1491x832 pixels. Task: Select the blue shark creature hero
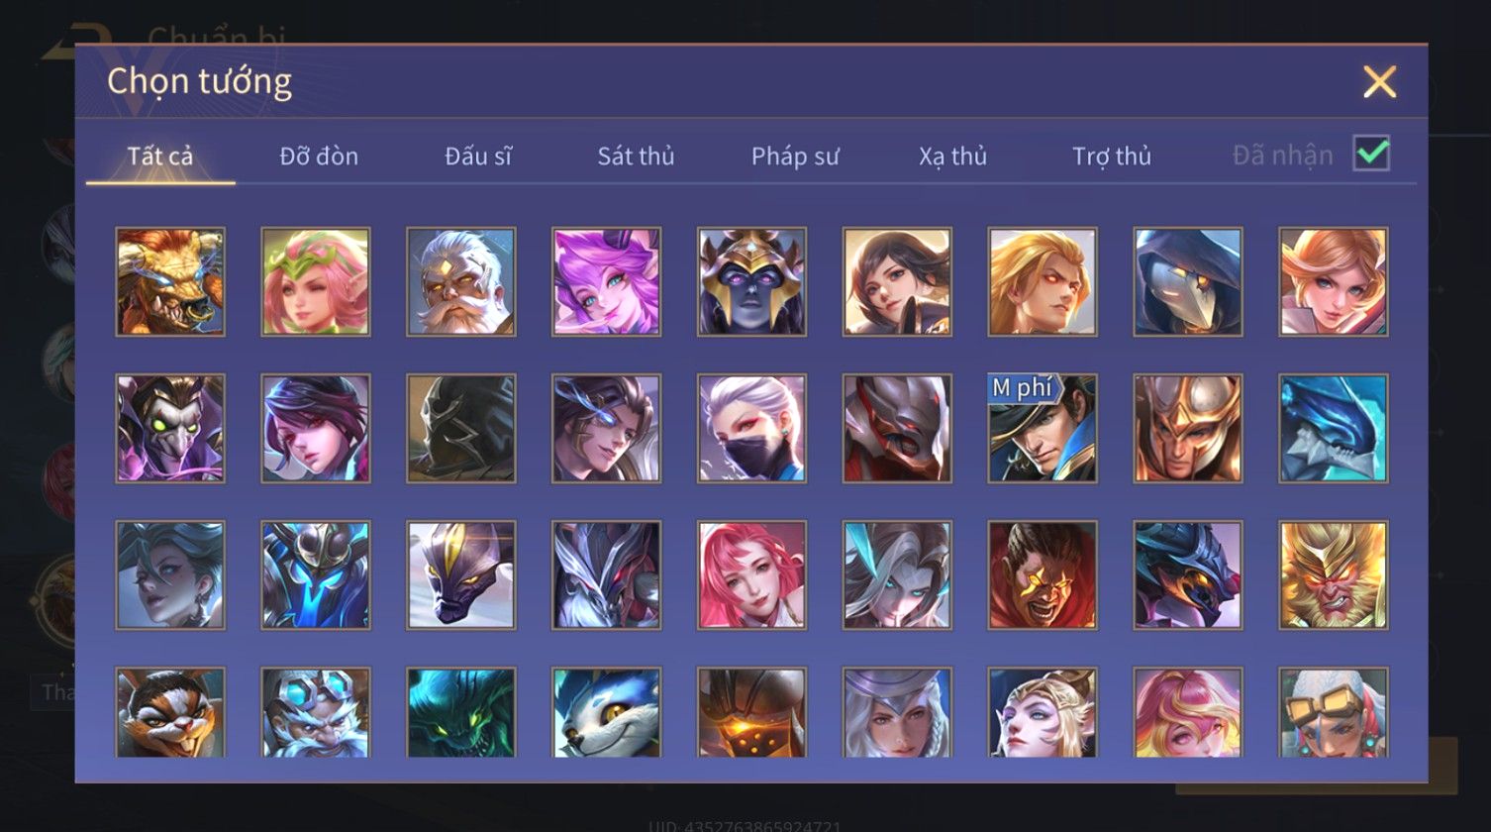coord(1334,428)
